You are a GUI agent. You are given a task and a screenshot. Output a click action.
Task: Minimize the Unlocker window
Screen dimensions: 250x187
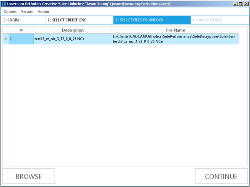[x=236, y=3]
